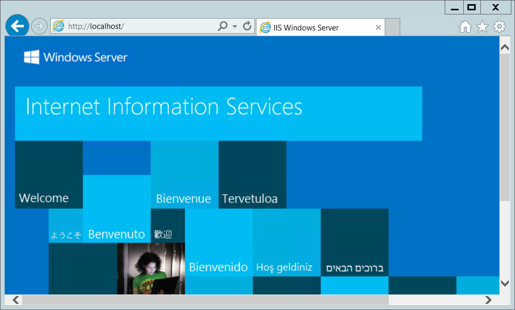Click the Tervetuloa tile
The height and width of the screenshot is (310, 515).
click(x=252, y=175)
